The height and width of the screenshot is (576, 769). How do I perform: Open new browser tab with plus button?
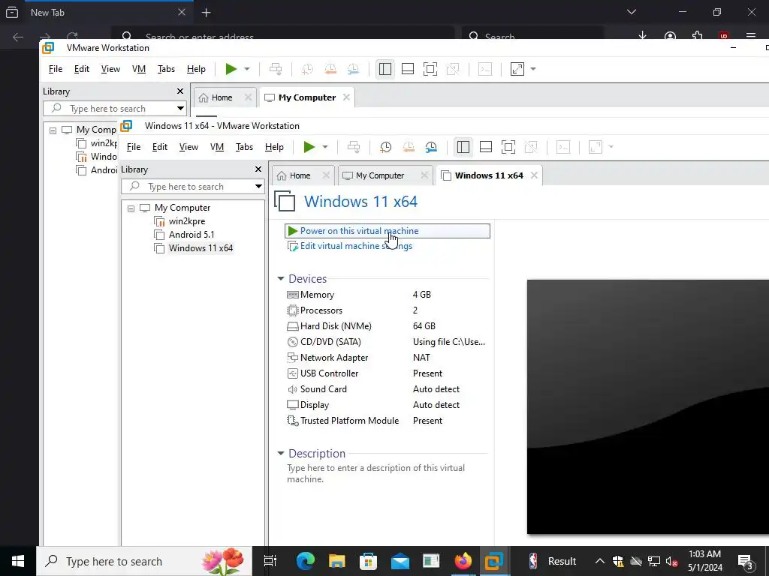(x=207, y=13)
